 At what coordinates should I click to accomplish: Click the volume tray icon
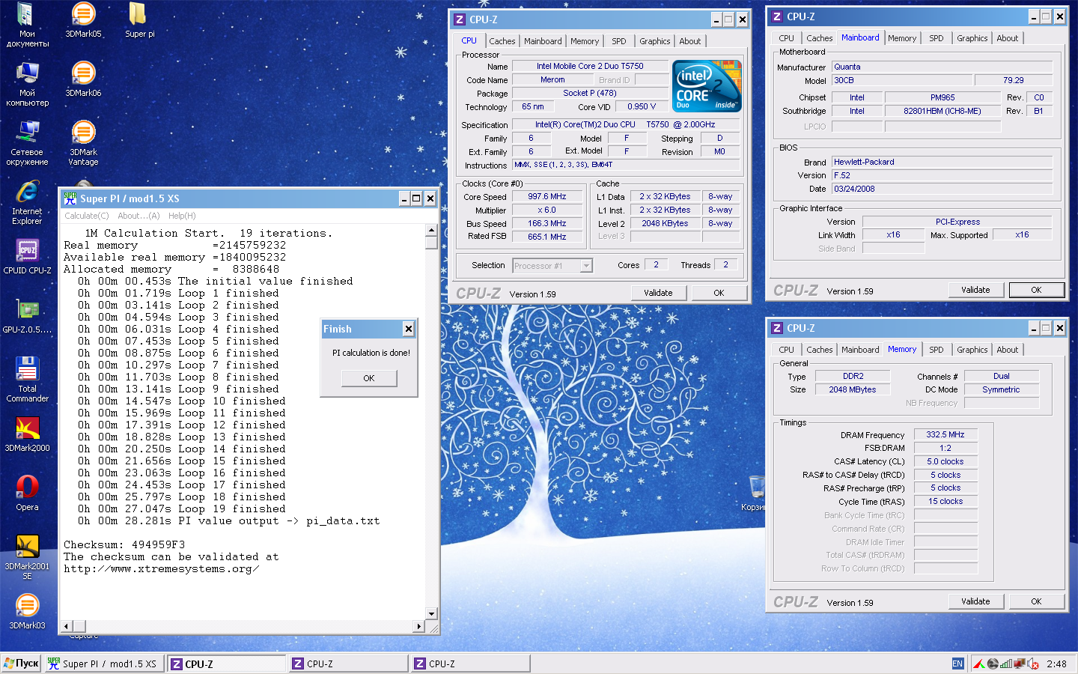tap(1032, 664)
